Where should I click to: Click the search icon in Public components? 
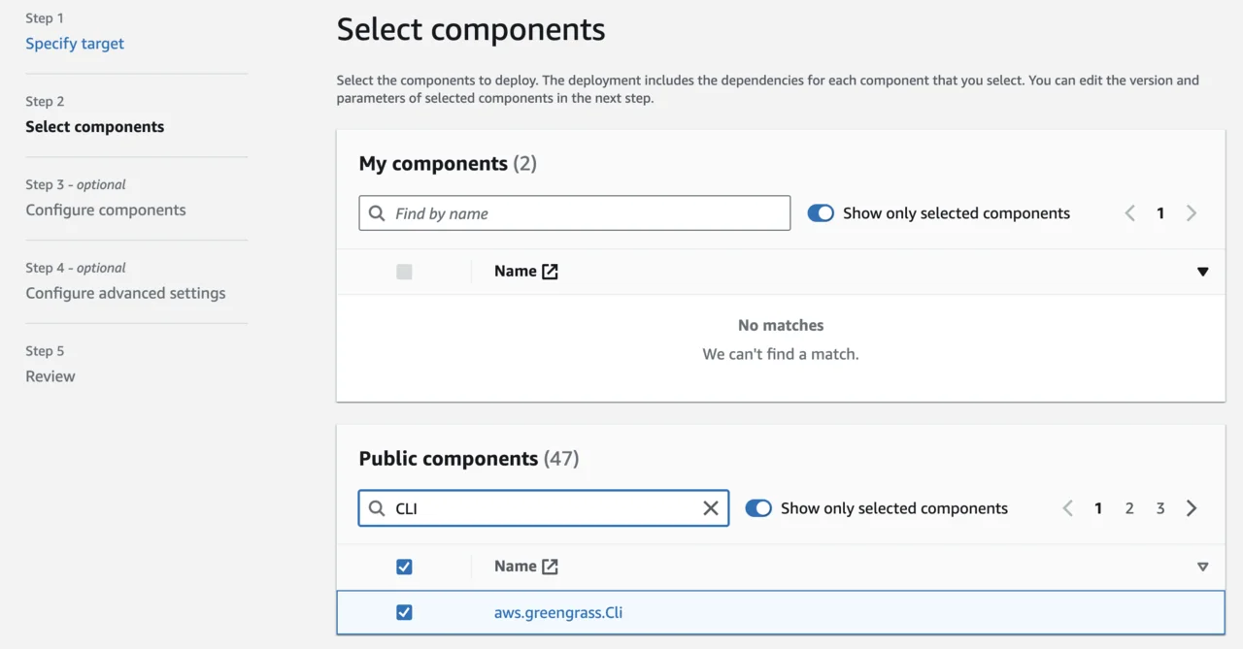coord(376,507)
